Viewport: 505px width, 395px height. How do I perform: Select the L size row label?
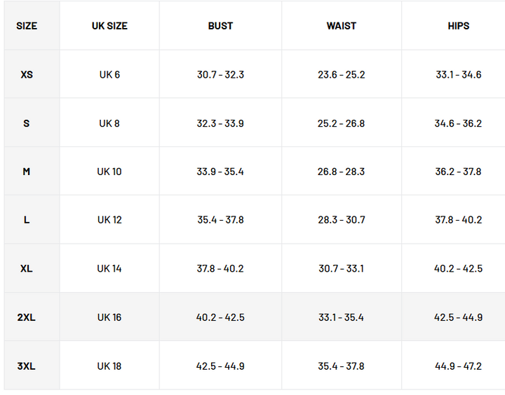(x=27, y=220)
